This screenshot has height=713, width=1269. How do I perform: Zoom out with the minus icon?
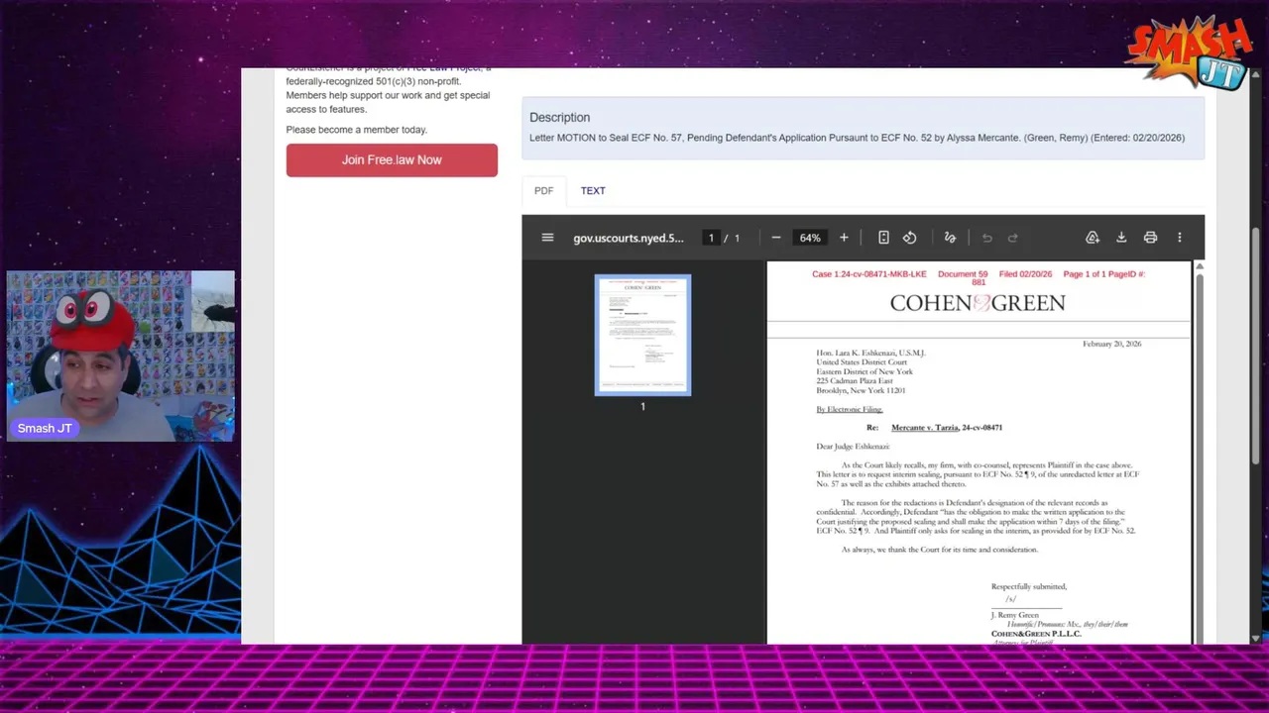776,238
